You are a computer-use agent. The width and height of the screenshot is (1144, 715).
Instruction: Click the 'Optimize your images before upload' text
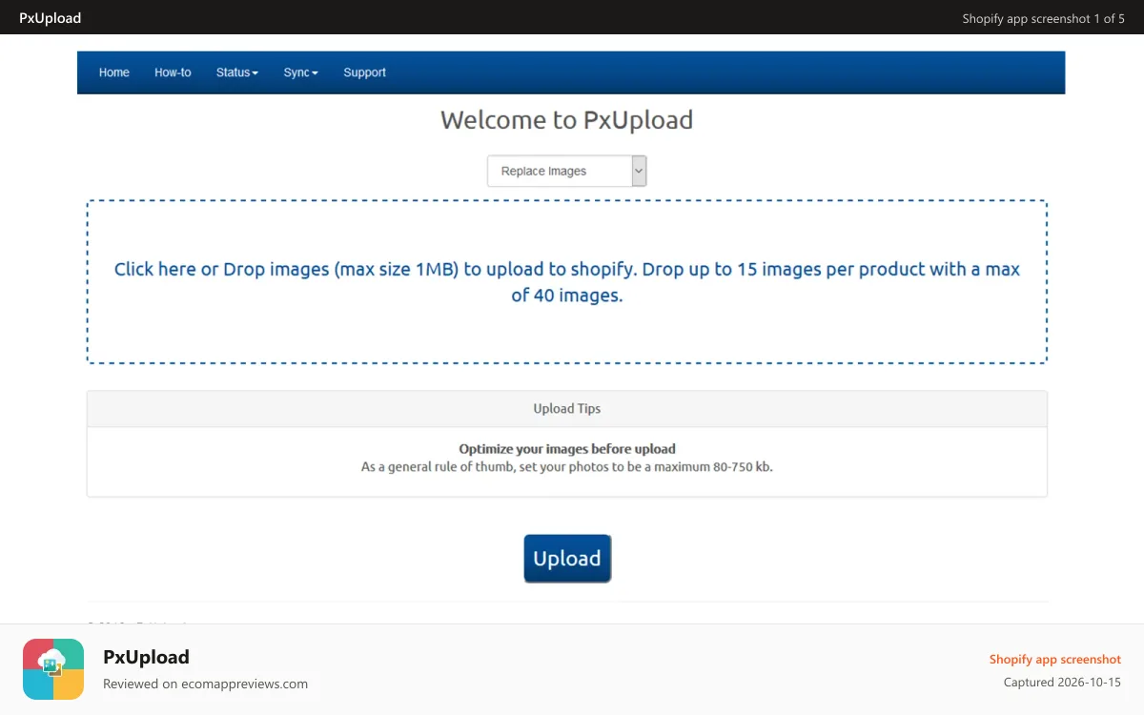pos(567,449)
